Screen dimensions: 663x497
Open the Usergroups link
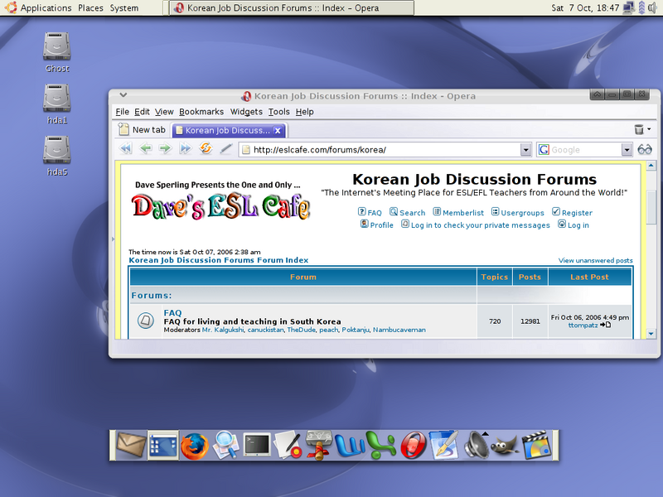518,213
